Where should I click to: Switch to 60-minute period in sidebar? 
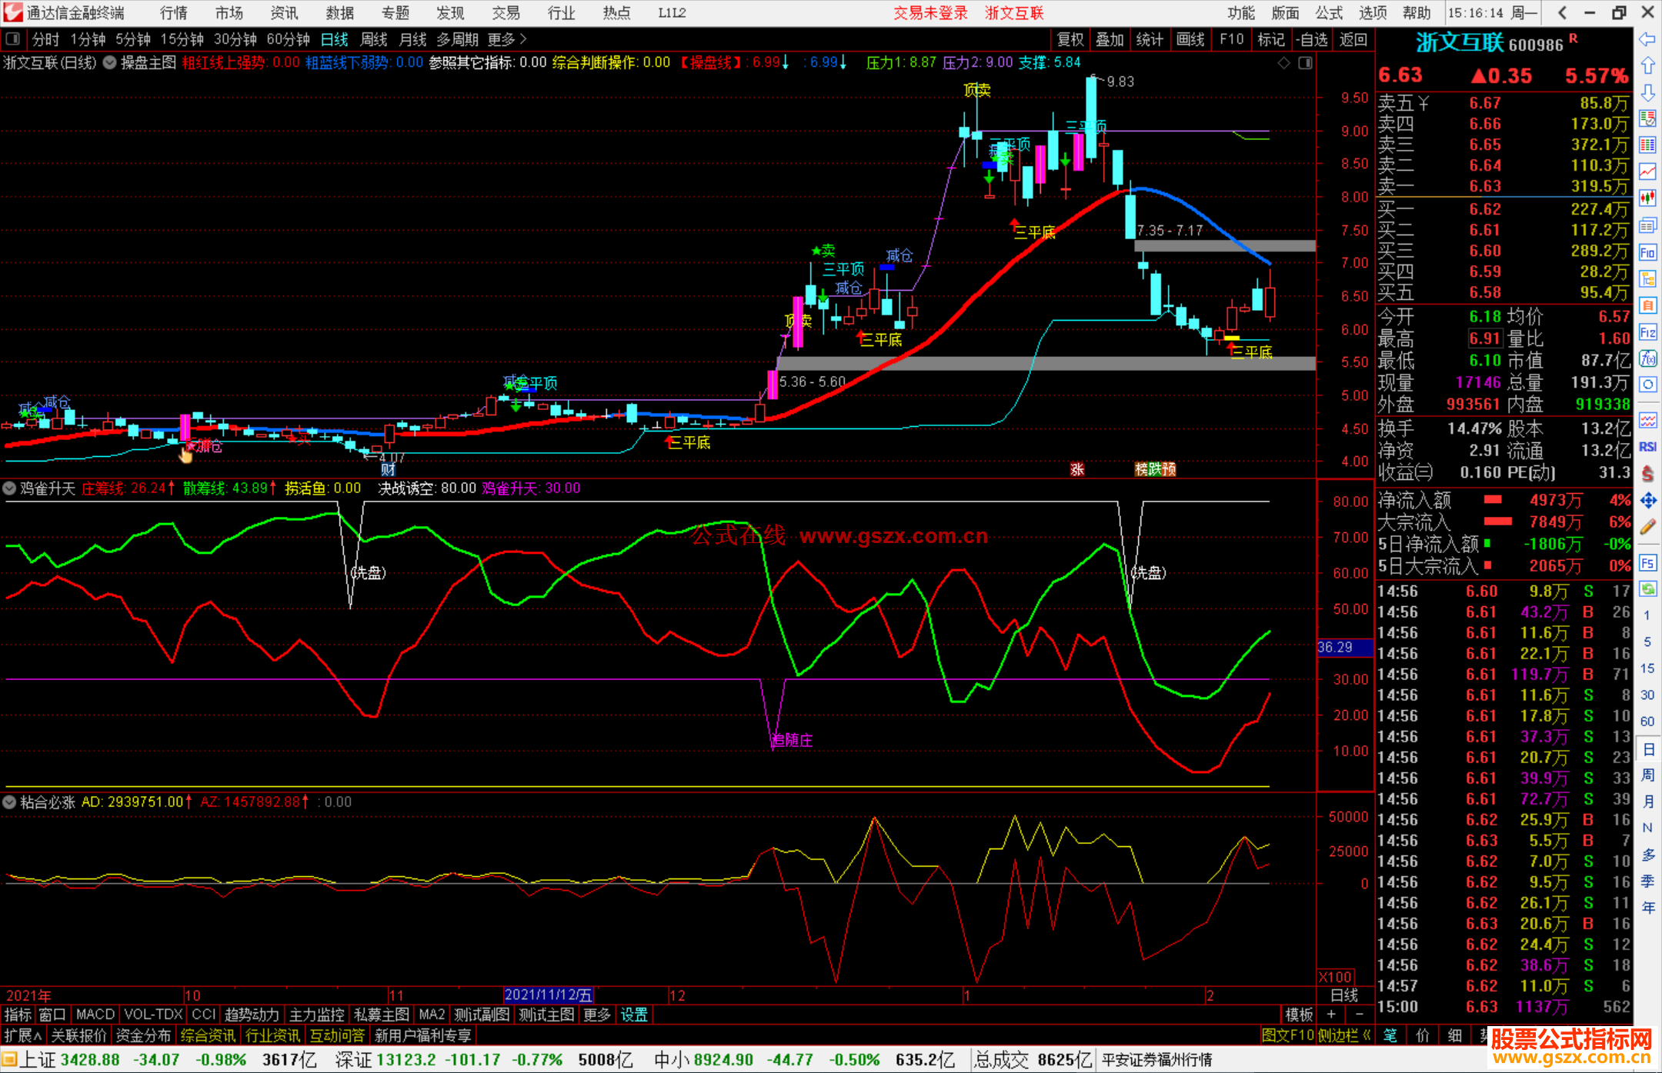(1647, 721)
